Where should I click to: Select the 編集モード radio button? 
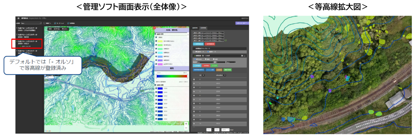[208, 52]
